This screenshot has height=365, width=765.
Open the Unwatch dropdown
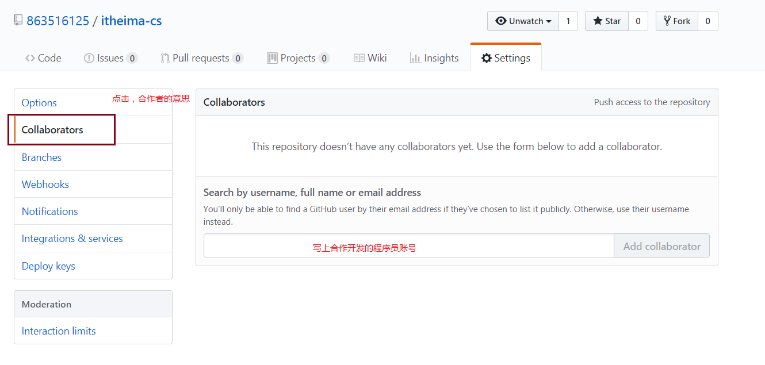523,21
